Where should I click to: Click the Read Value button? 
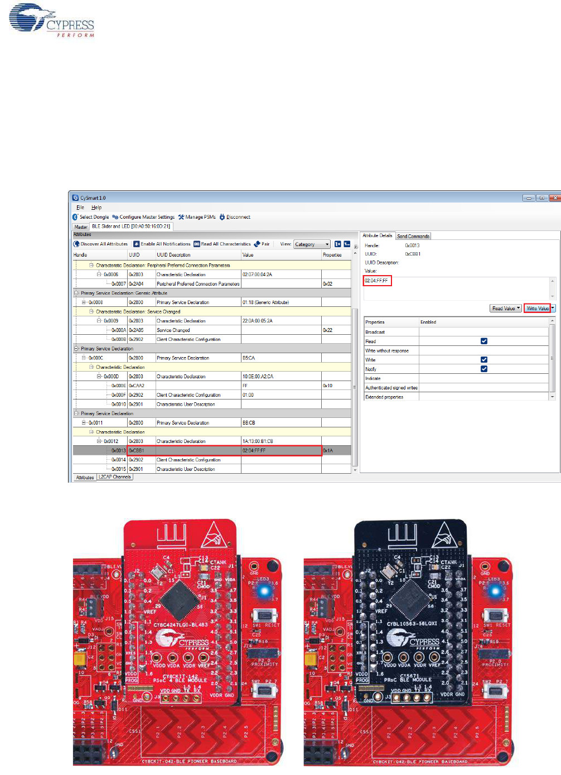coord(503,308)
